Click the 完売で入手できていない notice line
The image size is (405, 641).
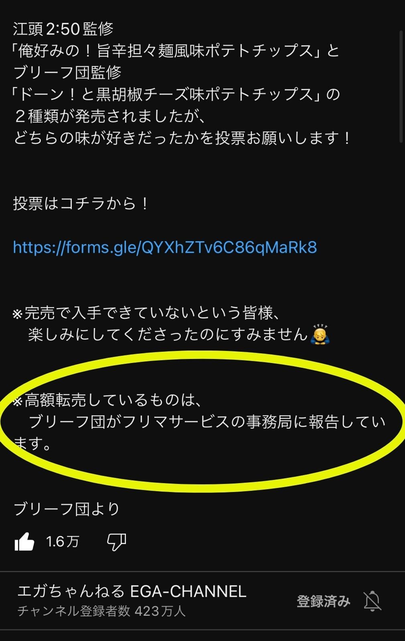pos(146,312)
